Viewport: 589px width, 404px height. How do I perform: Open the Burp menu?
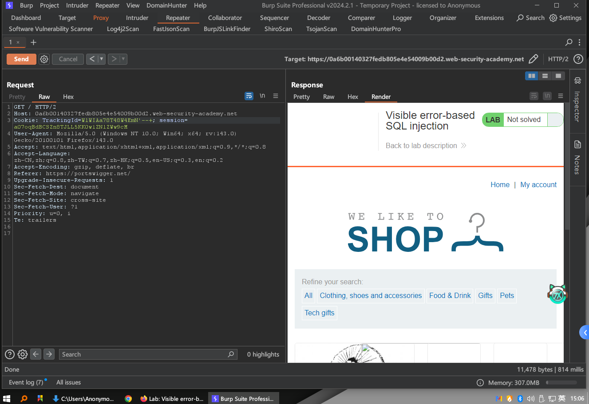(27, 5)
